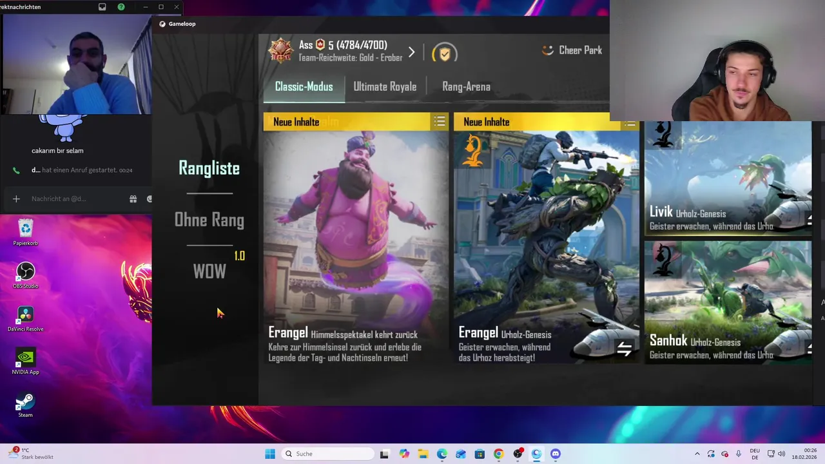Image resolution: width=825 pixels, height=464 pixels.
Task: Open the Papierkorb desktop icon
Action: tap(25, 233)
